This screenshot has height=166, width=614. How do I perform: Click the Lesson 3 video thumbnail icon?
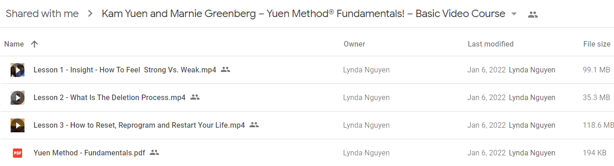[18, 125]
